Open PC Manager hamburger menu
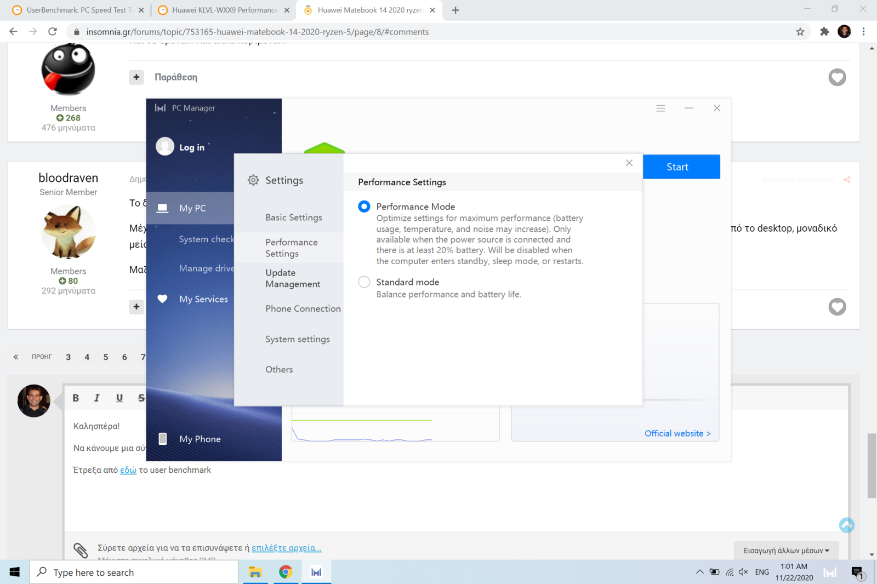 click(x=660, y=108)
